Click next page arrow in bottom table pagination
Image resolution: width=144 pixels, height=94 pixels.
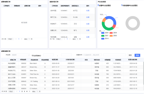(x=30, y=91)
